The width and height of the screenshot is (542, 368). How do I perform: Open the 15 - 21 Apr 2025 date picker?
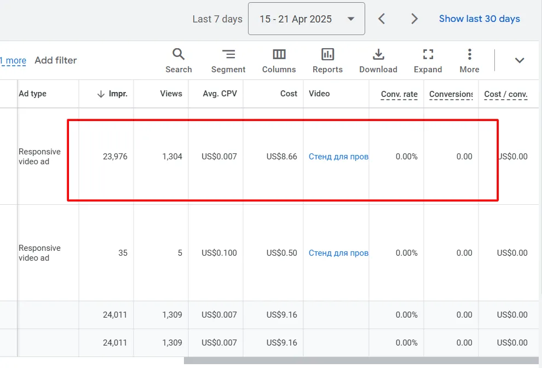[307, 19]
